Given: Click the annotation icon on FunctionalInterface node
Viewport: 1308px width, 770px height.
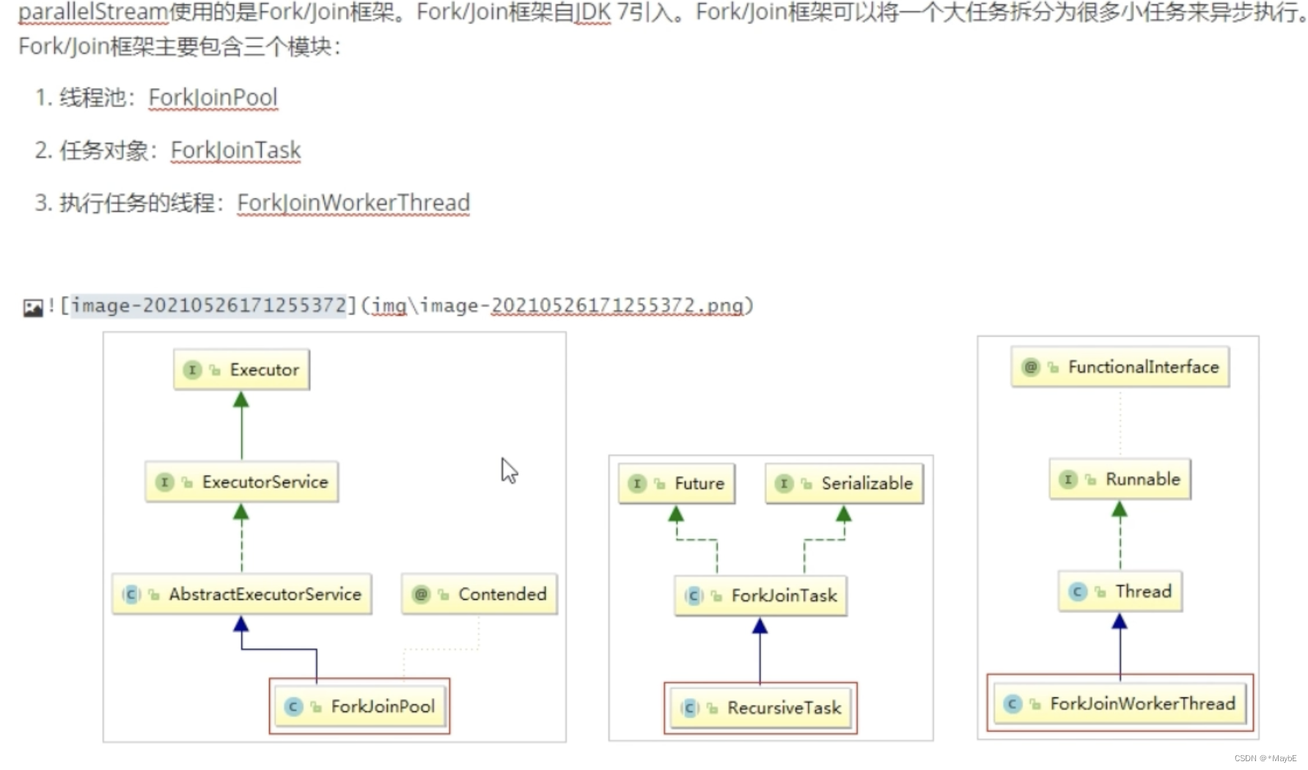Looking at the screenshot, I should (x=1030, y=367).
